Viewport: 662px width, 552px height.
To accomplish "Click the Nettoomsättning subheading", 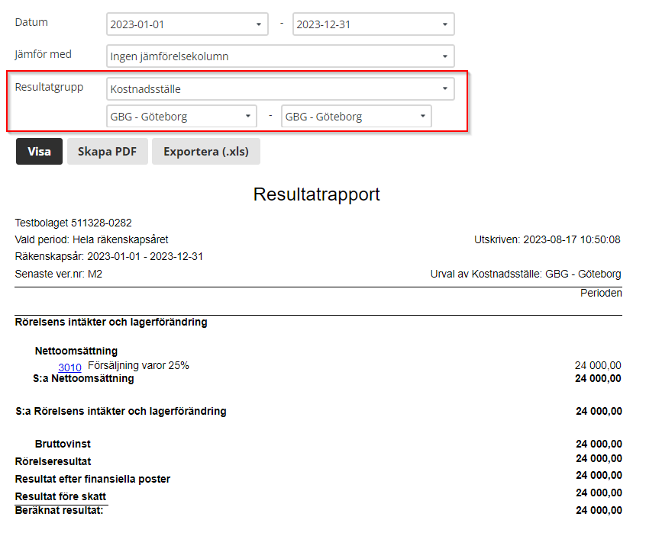I will tap(76, 351).
